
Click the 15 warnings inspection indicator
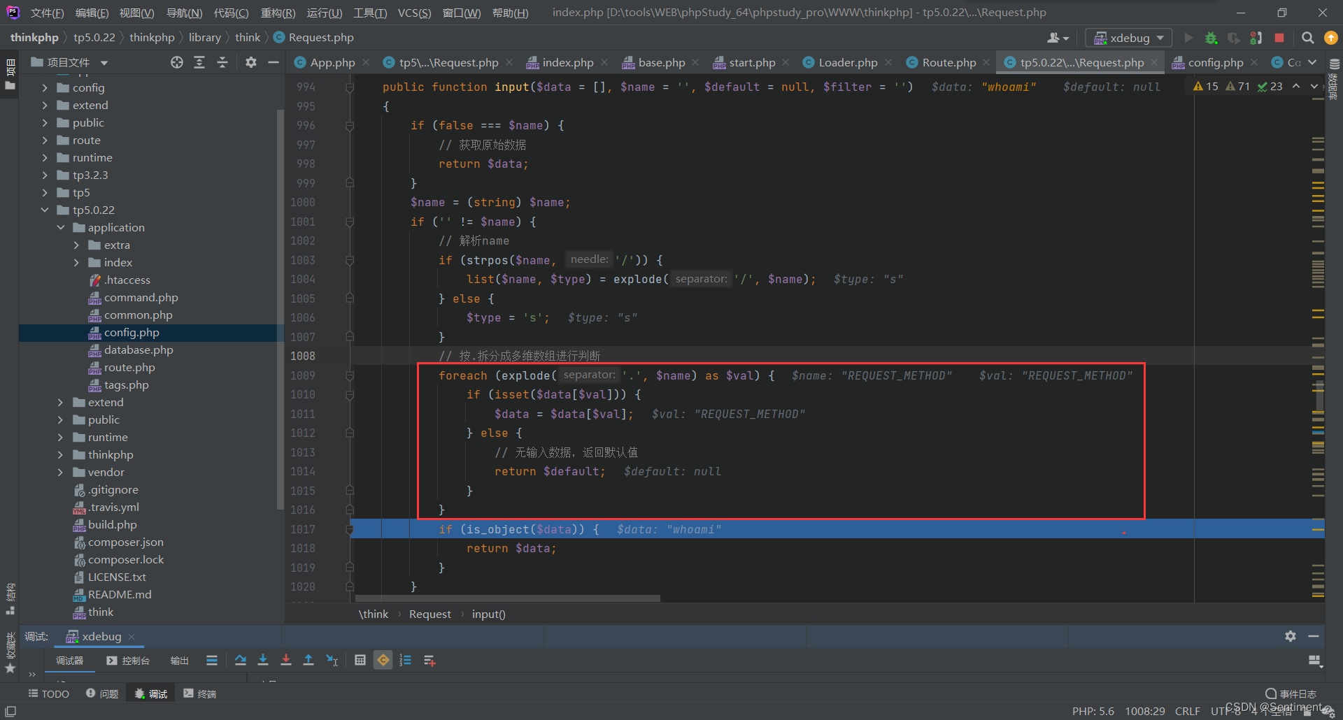pos(1206,86)
